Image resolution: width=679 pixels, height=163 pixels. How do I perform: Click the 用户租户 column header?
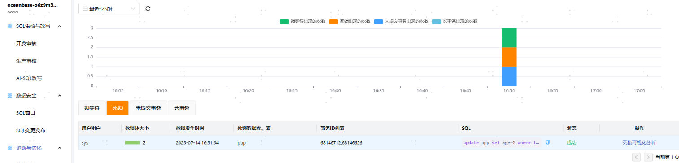(91, 128)
